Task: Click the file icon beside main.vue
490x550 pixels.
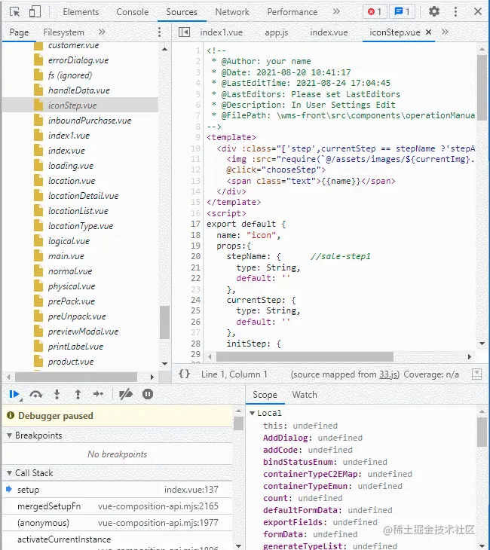Action: point(38,255)
